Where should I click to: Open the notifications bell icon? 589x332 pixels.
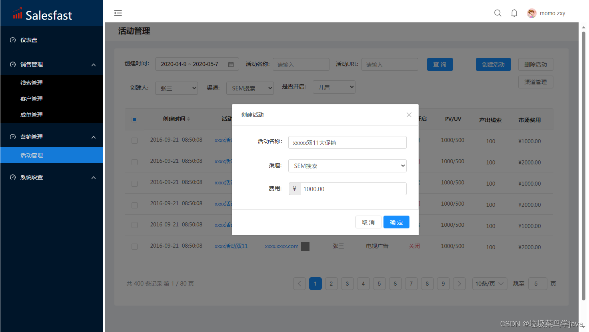click(514, 13)
